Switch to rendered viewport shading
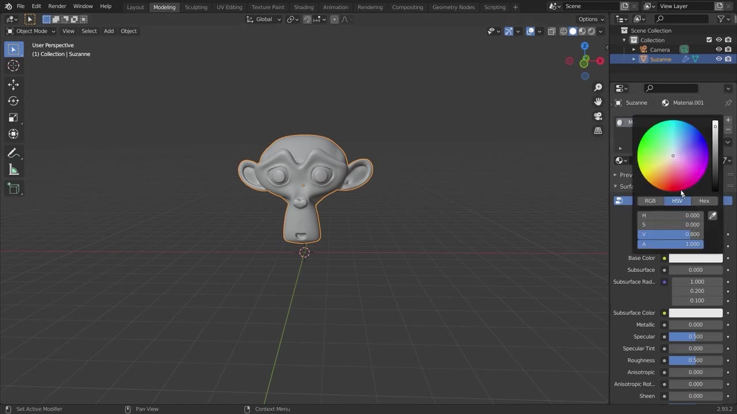This screenshot has width=737, height=414. tap(591, 32)
